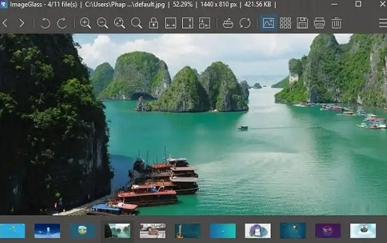The width and height of the screenshot is (387, 243).
Task: Go to the next image arrow
Action: tap(22, 23)
